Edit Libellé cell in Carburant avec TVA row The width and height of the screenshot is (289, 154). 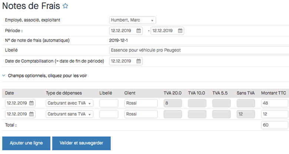[109, 103]
